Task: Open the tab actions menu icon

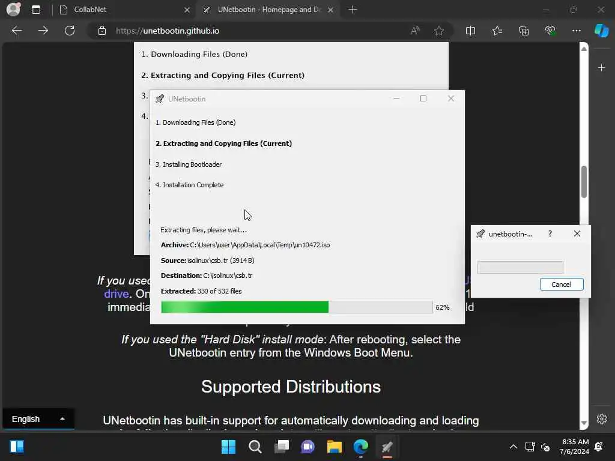Action: (x=36, y=10)
